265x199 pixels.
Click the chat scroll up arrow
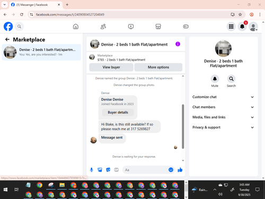(183, 76)
